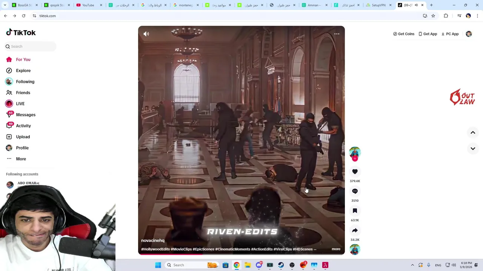The width and height of the screenshot is (483, 271).
Task: Open the profile avatar at top right
Action: coord(469,34)
